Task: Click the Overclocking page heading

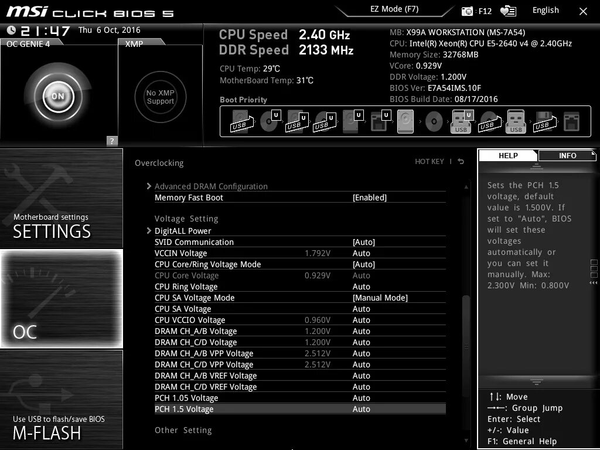Action: click(x=159, y=163)
